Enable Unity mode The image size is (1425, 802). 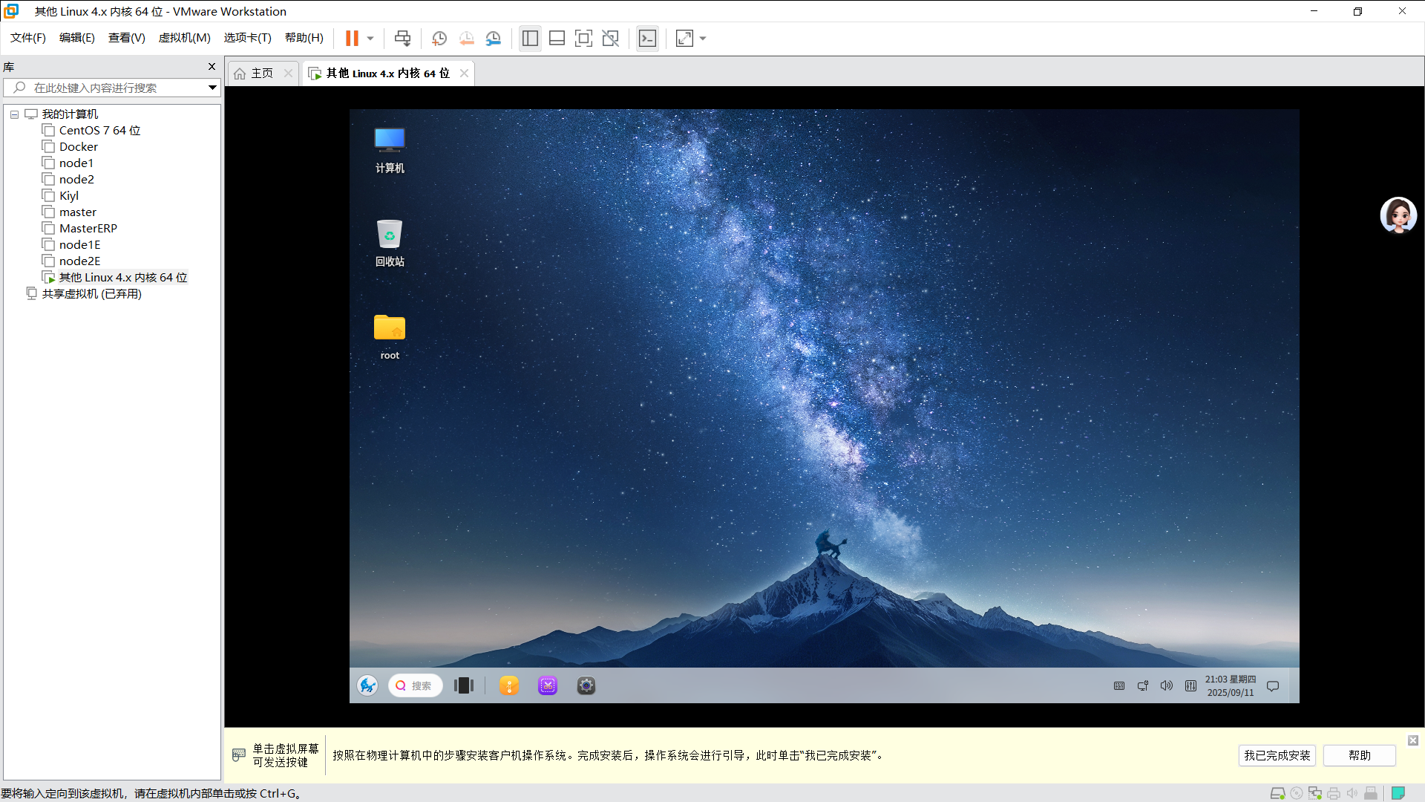pos(611,38)
